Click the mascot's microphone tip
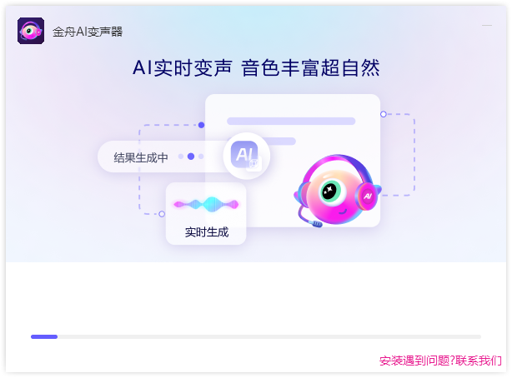The width and height of the screenshot is (512, 378). [317, 224]
